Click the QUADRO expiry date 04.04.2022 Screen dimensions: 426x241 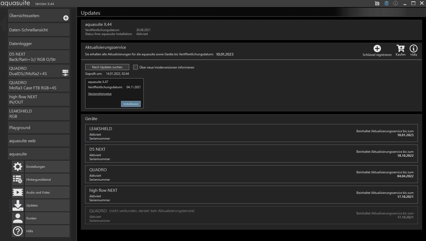(405, 176)
